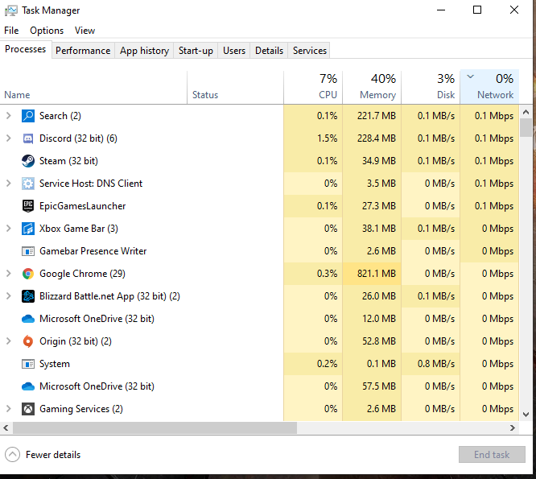Sort by the Disk column header
Image resolution: width=536 pixels, height=479 pixels.
[431, 87]
